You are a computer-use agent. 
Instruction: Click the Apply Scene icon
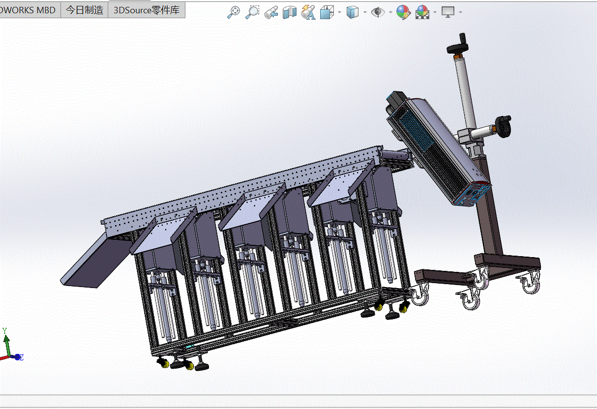coord(422,12)
